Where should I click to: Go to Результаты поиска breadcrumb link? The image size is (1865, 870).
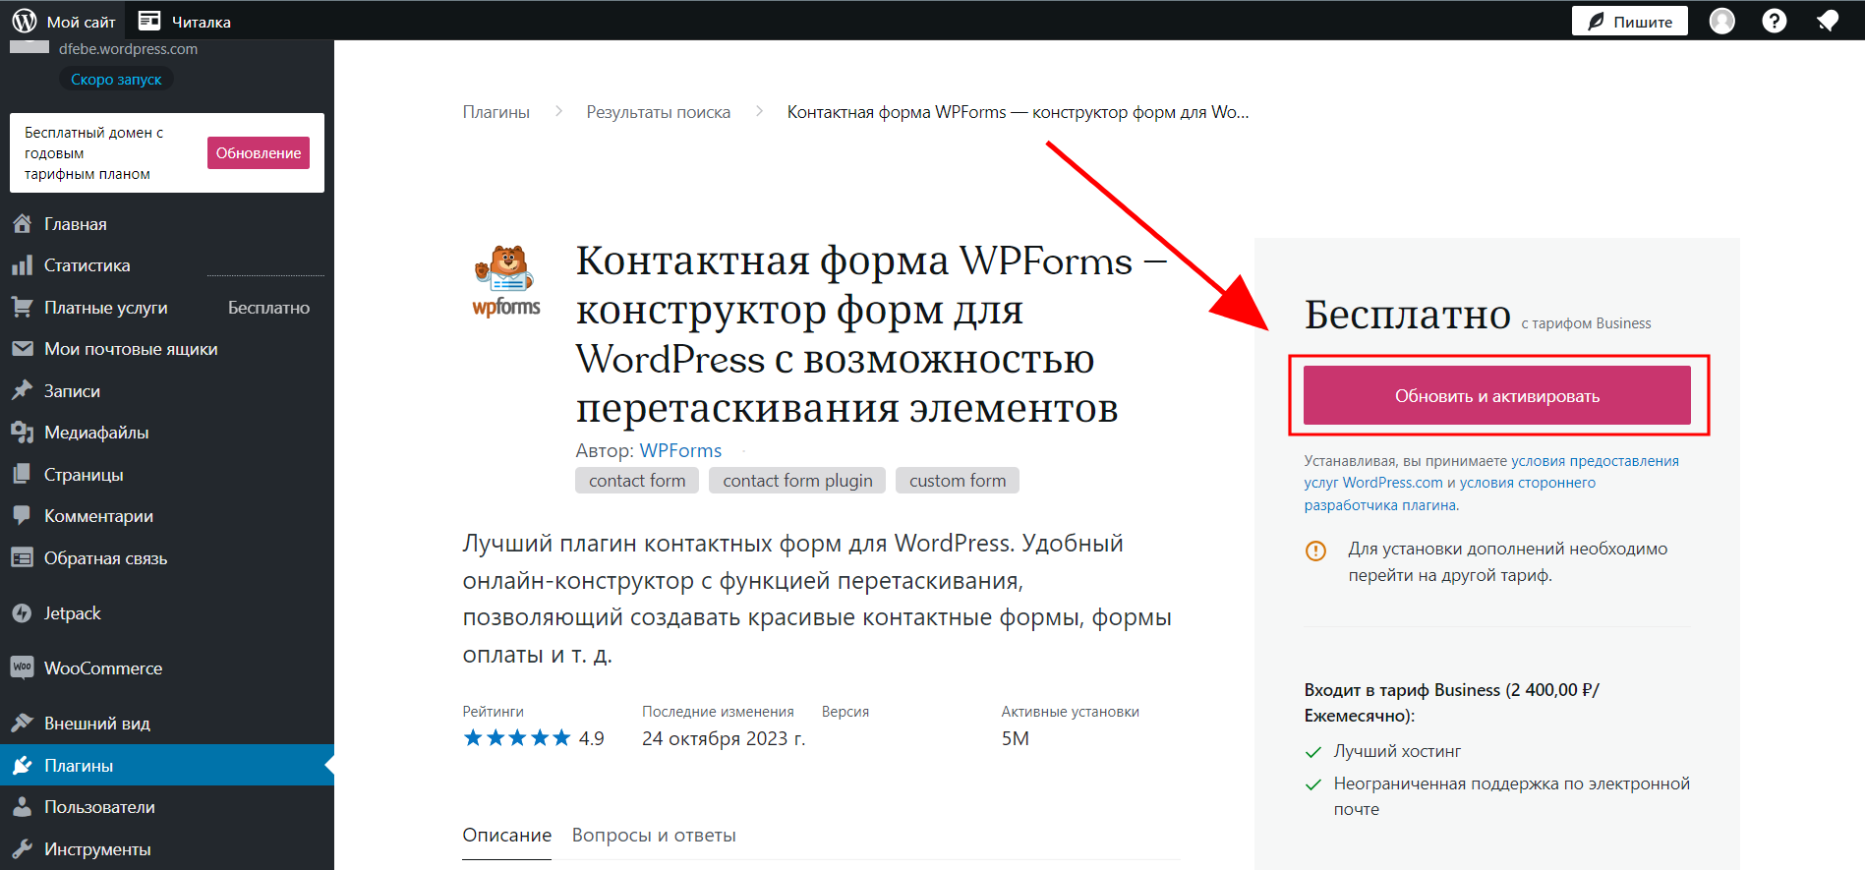(x=659, y=112)
